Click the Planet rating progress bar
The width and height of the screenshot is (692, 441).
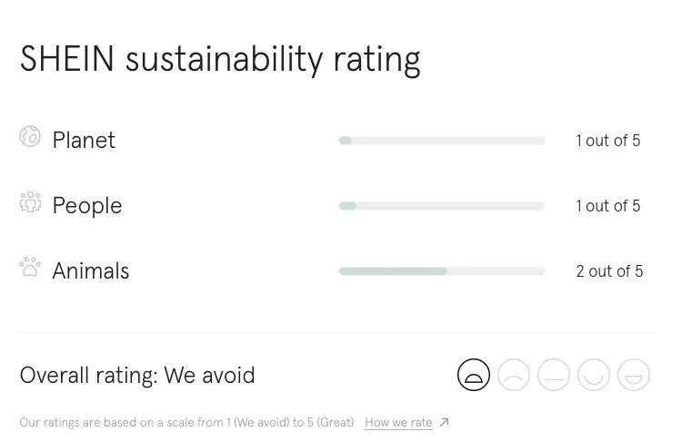[441, 141]
